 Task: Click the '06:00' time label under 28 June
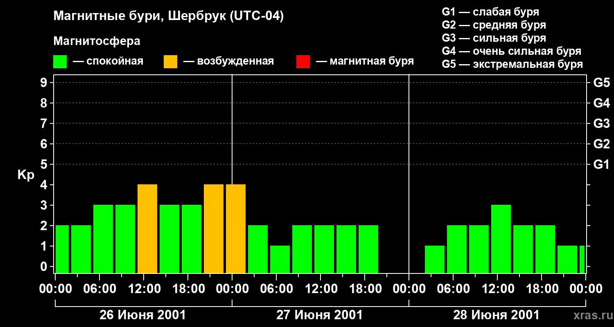(453, 289)
